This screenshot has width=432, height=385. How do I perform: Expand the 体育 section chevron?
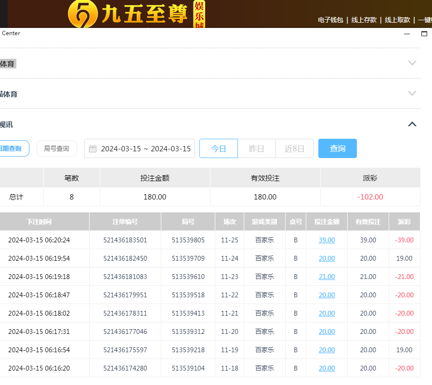pyautogui.click(x=412, y=63)
